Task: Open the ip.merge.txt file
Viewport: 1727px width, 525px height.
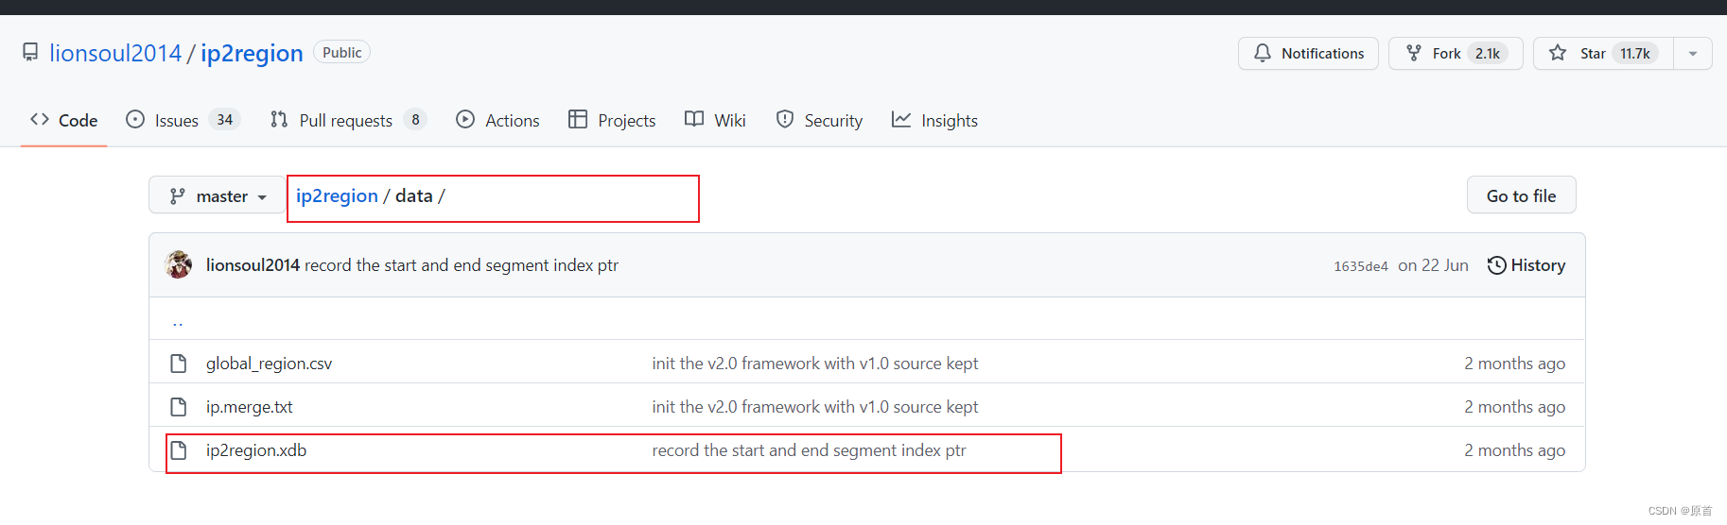Action: tap(249, 407)
